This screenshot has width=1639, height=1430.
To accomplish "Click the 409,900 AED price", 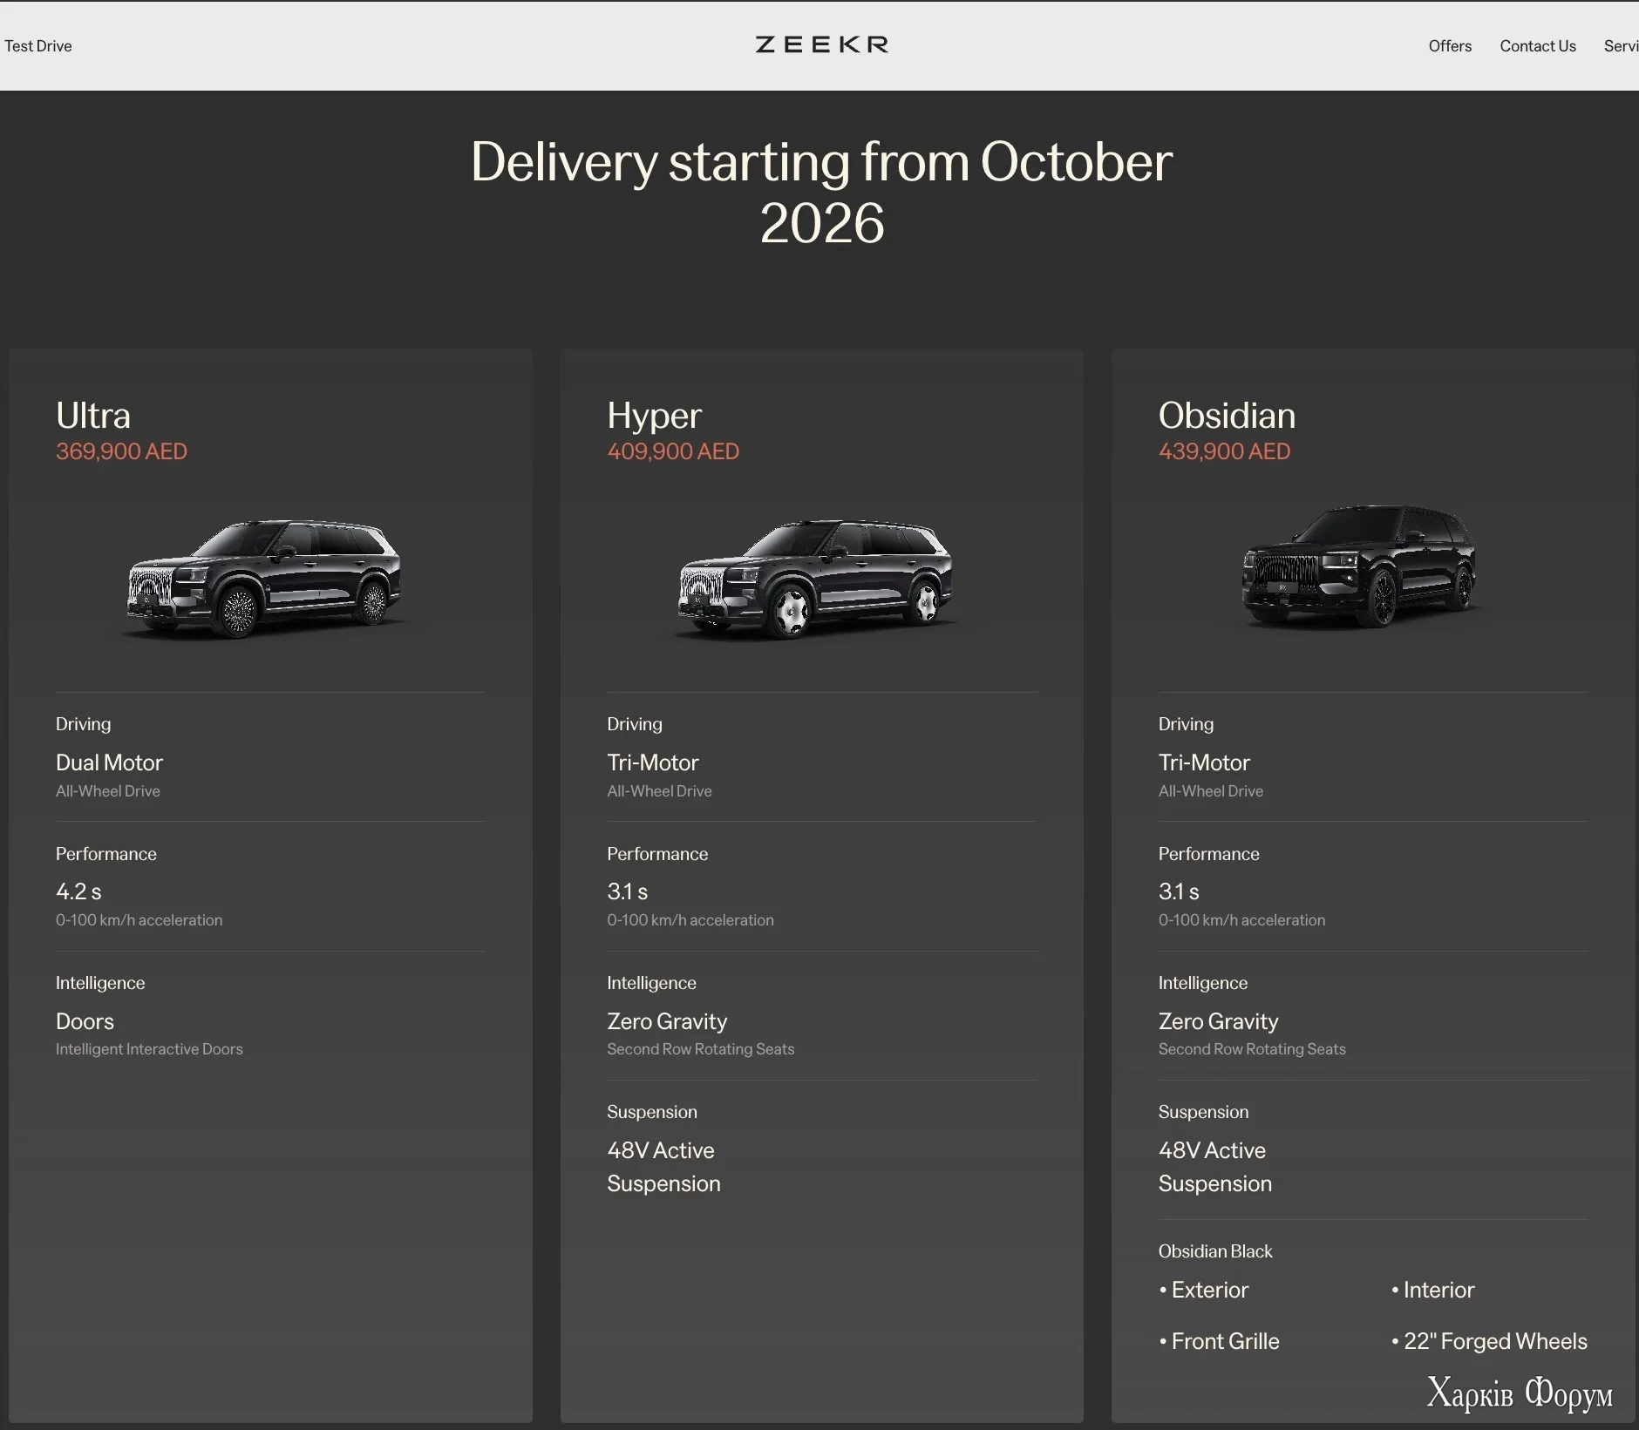I will pyautogui.click(x=673, y=451).
